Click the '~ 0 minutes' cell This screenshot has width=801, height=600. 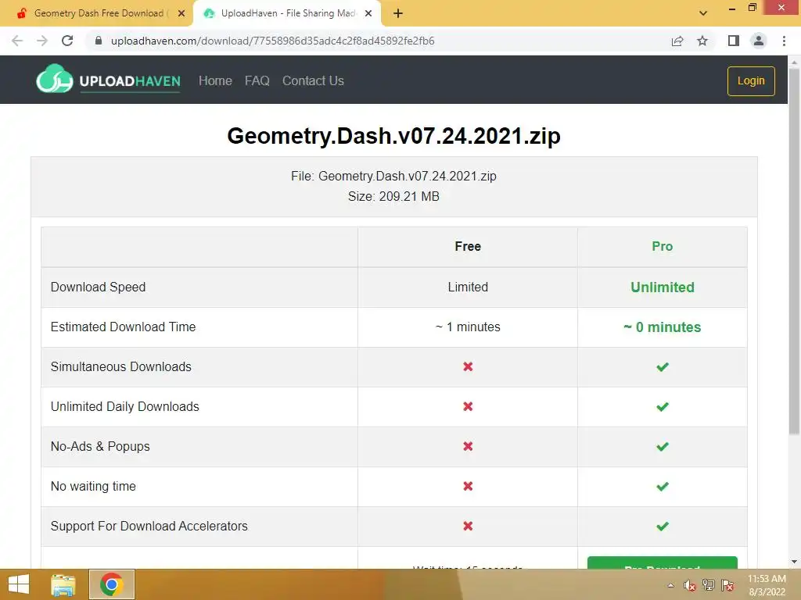pyautogui.click(x=662, y=327)
